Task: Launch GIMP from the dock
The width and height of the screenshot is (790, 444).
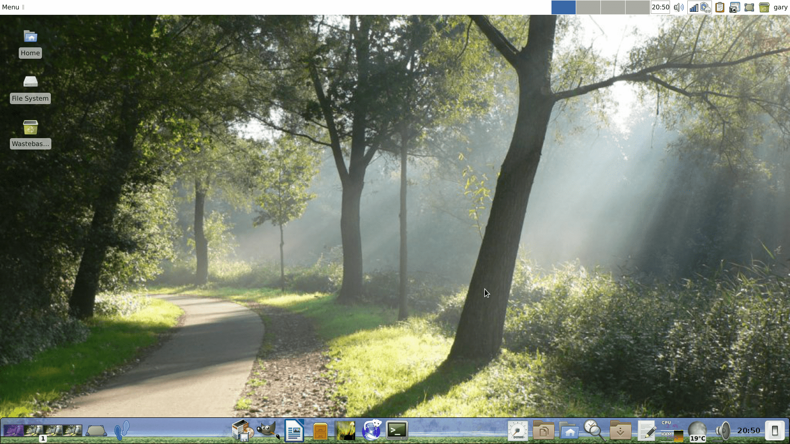Action: tap(269, 430)
